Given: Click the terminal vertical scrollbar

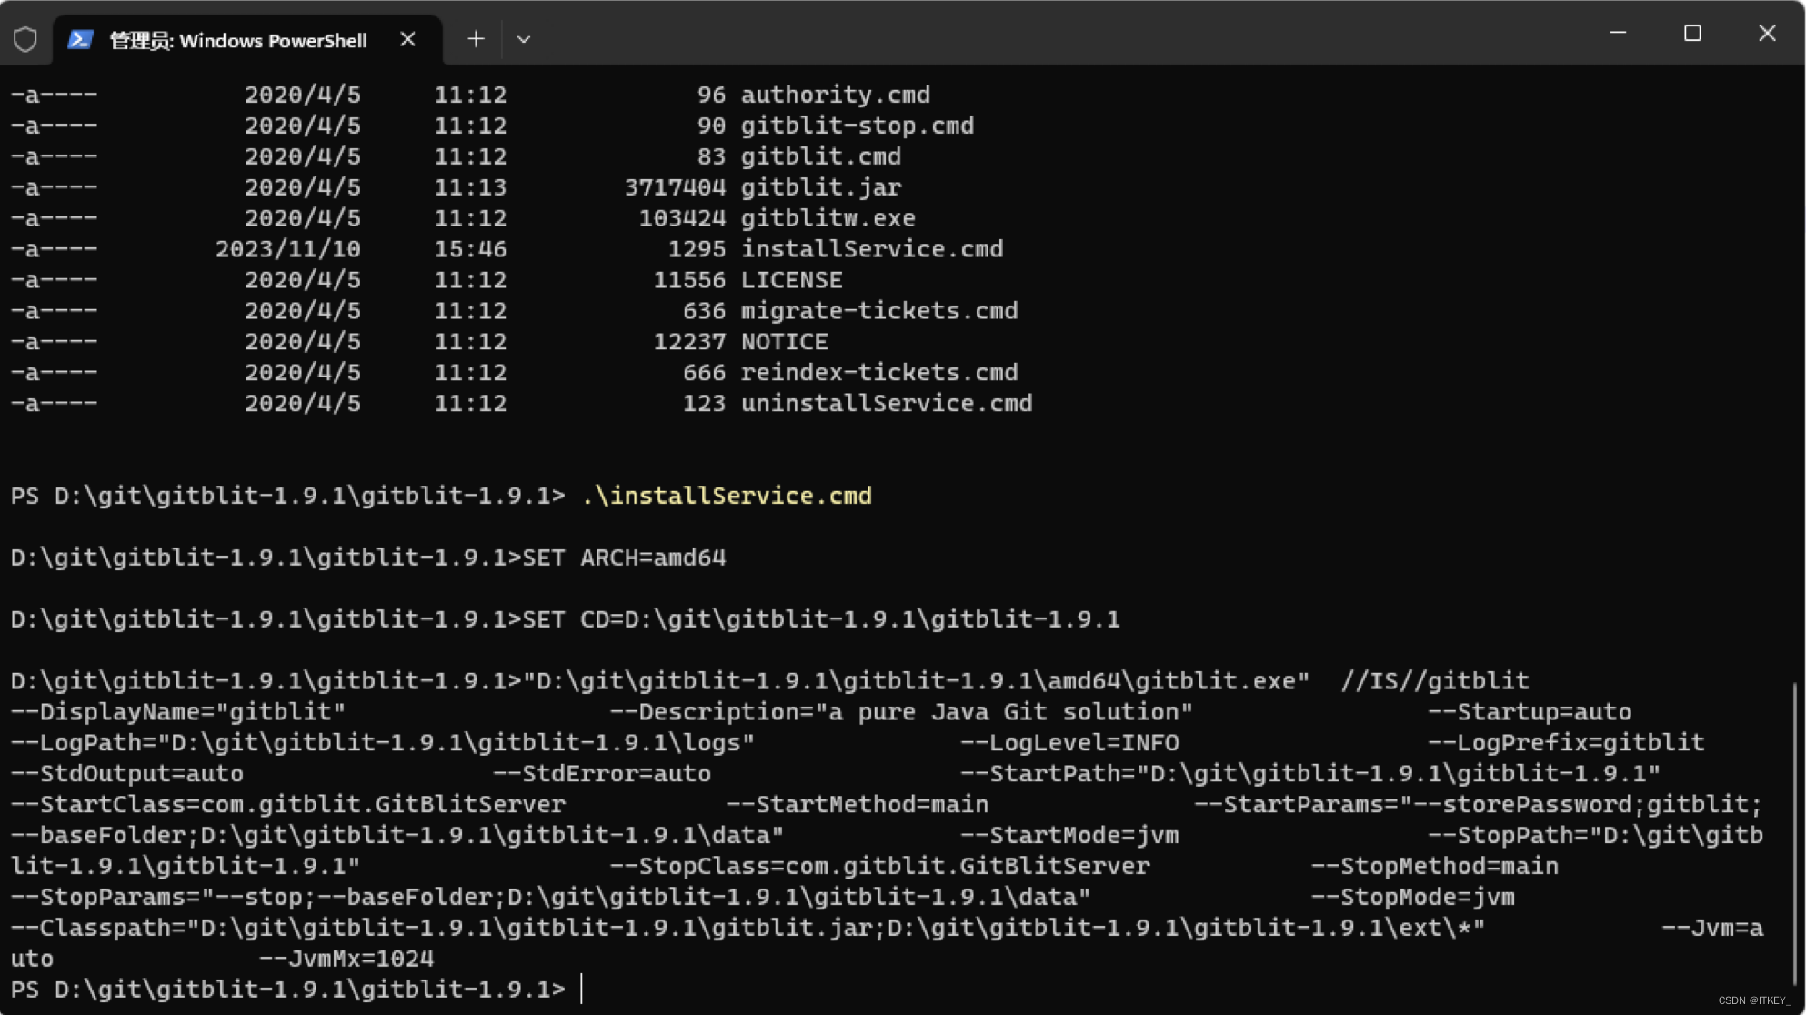Looking at the screenshot, I should (1795, 833).
